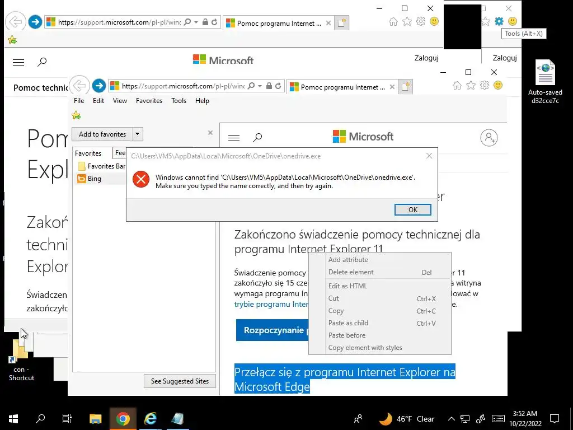Click the forward arrow in the rear IE window

click(x=35, y=22)
